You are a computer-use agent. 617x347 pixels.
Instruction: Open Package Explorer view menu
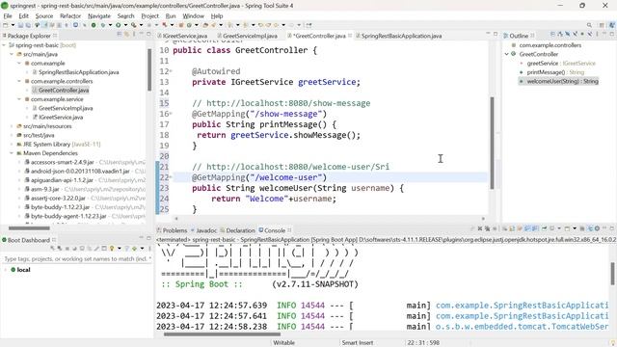[x=134, y=35]
